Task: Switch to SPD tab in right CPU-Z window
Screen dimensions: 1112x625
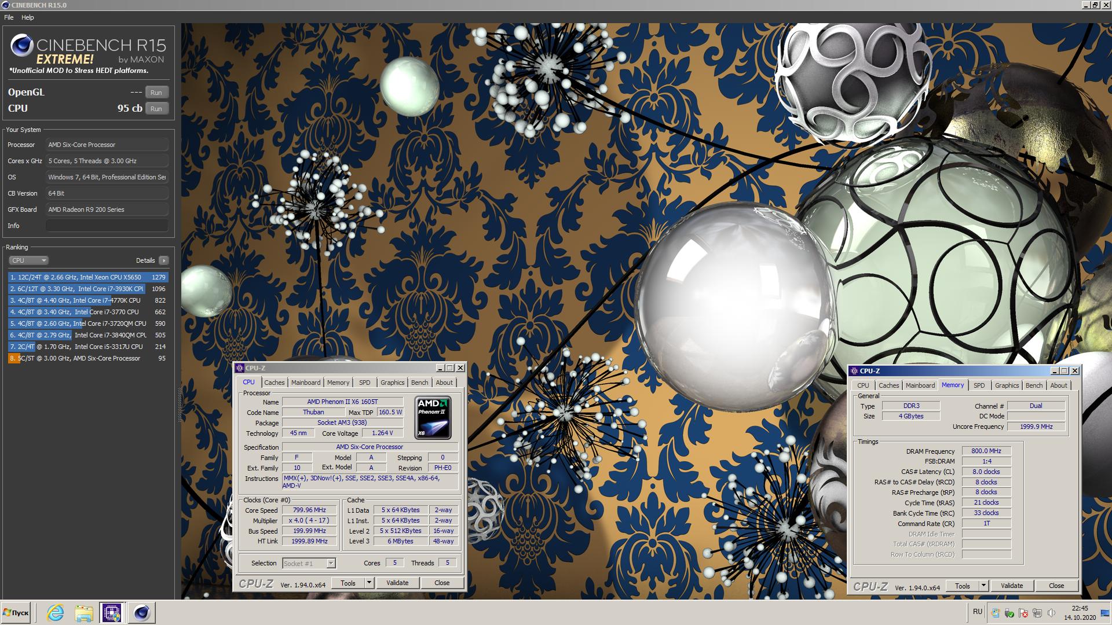Action: coord(979,385)
